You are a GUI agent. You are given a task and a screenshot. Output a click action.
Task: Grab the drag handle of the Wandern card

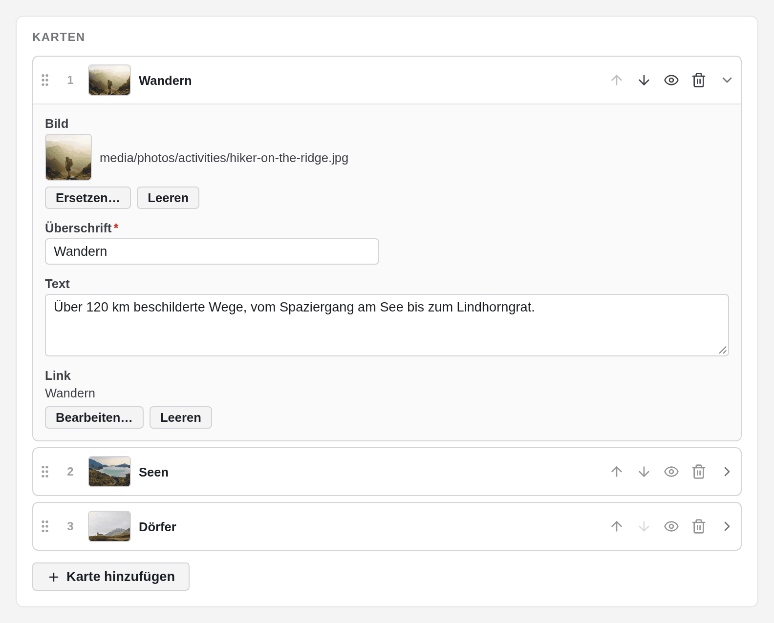[x=45, y=80]
